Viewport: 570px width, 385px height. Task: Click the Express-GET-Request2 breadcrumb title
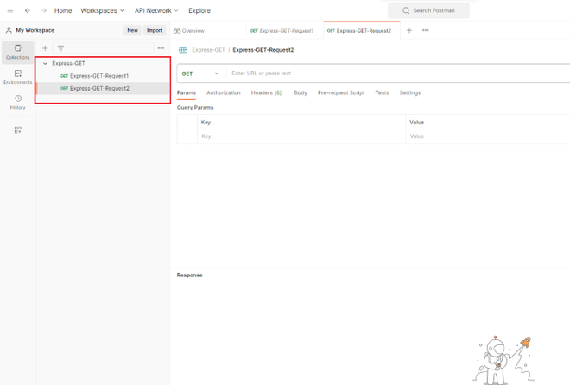[x=263, y=50]
